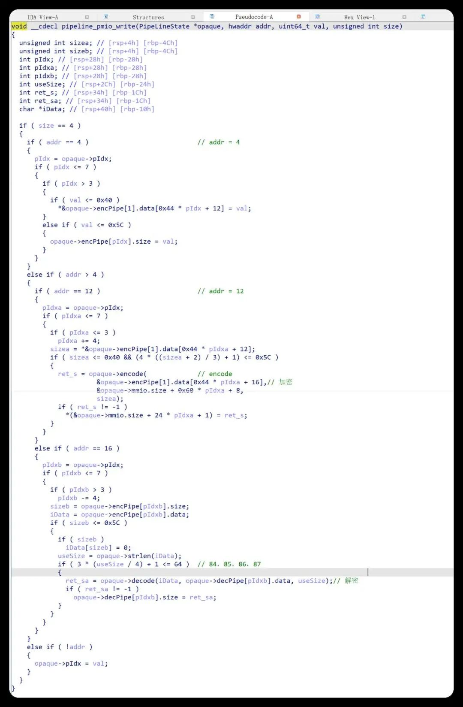The image size is (463, 707).
Task: Click the '// 解密' comment
Action: 346,580
